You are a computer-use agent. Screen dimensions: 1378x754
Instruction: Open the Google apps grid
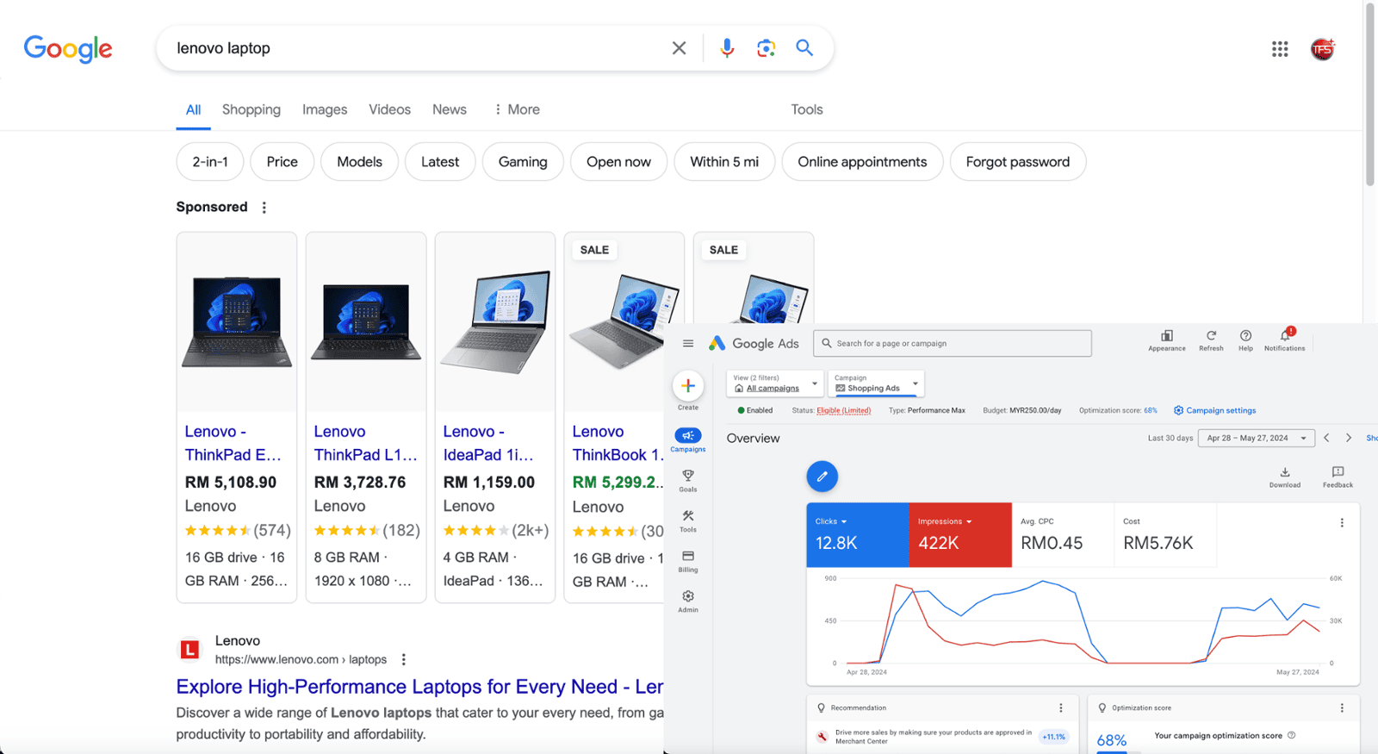pos(1280,49)
